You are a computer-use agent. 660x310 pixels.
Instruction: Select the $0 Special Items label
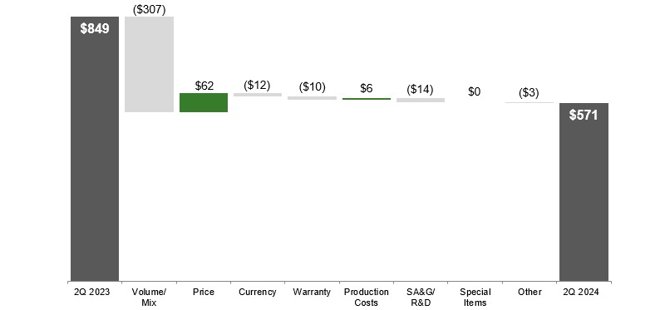[x=475, y=91]
